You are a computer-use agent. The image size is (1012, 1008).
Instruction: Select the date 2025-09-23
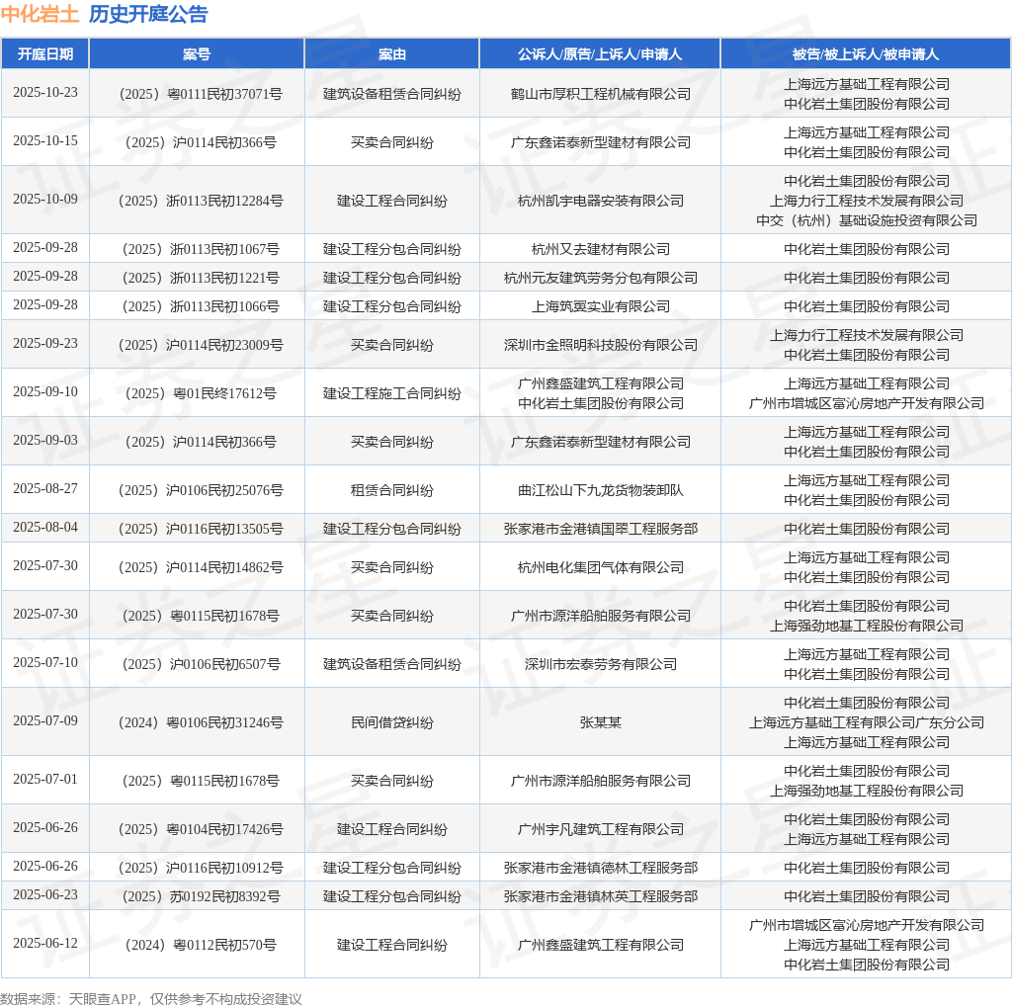(45, 343)
